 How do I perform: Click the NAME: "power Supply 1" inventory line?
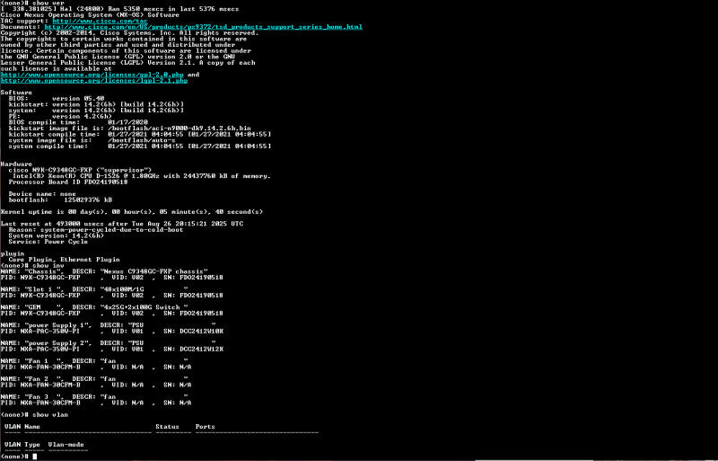[x=108, y=325]
